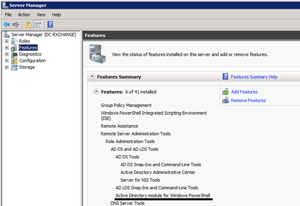The width and height of the screenshot is (300, 206).
Task: Collapse the Features installed list chevron
Action: click(96, 92)
